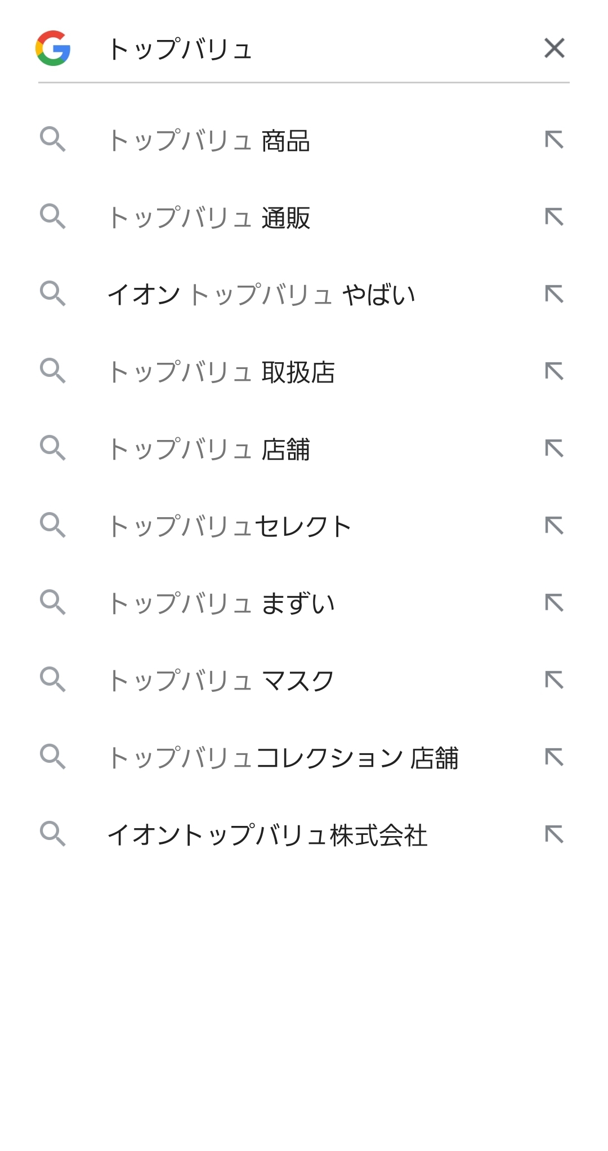Click arrow icon beside イオントップバリュ株式会社
608x1151 pixels.
coord(554,834)
